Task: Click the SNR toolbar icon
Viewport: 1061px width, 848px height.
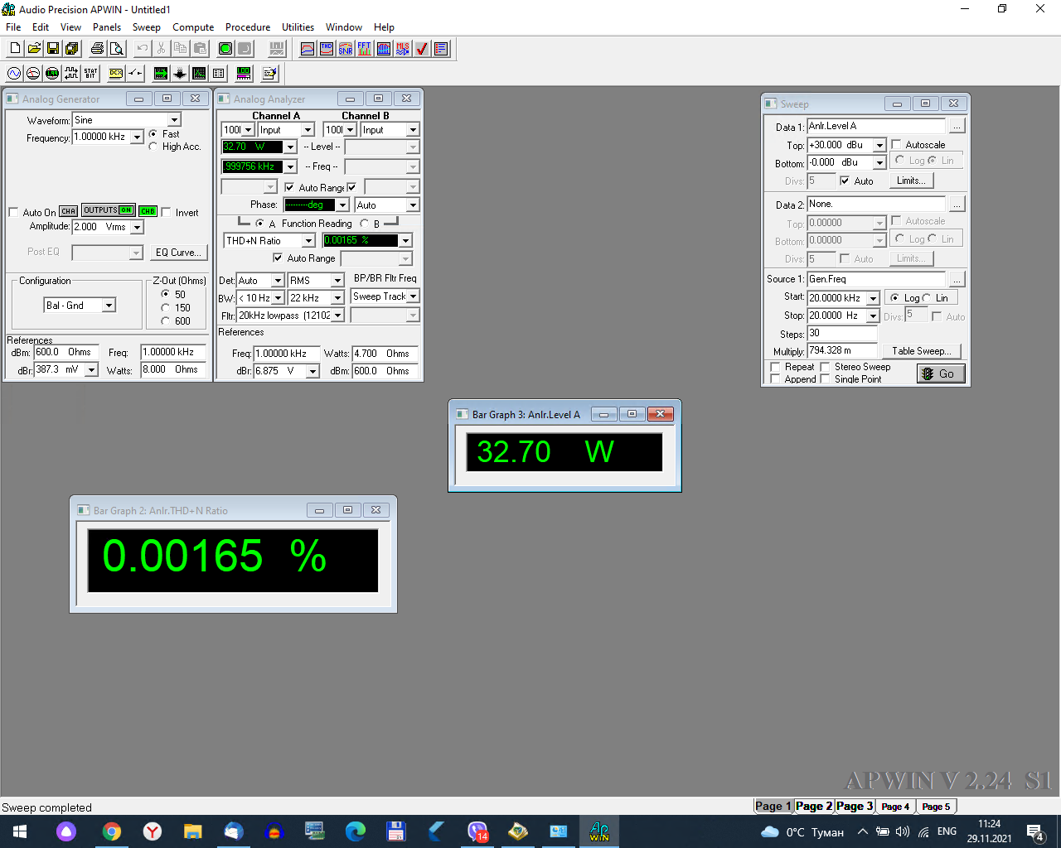Action: (x=346, y=49)
